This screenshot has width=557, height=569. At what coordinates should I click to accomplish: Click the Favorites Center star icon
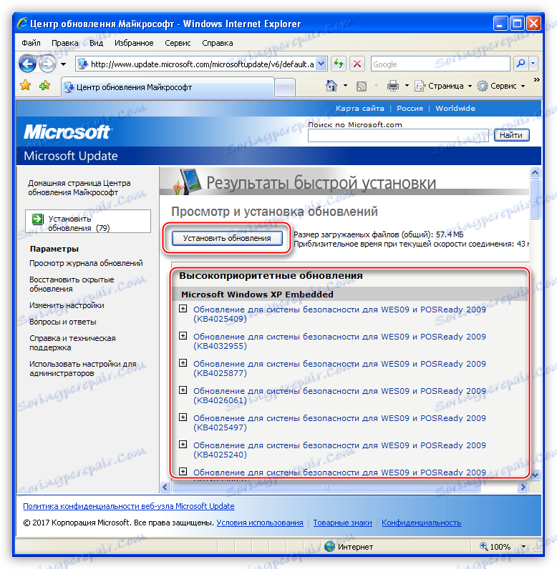[x=26, y=86]
